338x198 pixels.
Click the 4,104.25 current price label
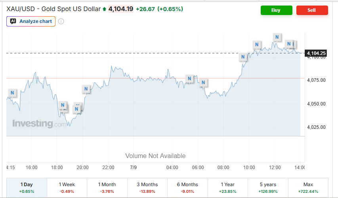pos(316,53)
